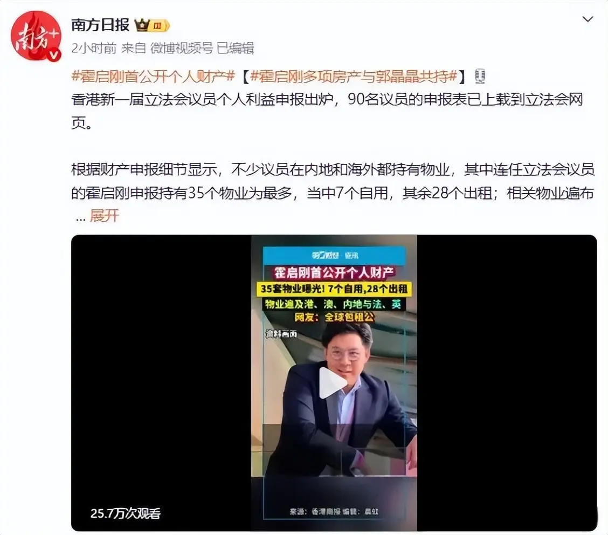The image size is (608, 535).
Task: Click the crown badge next to 南方日报
Action: [x=142, y=25]
